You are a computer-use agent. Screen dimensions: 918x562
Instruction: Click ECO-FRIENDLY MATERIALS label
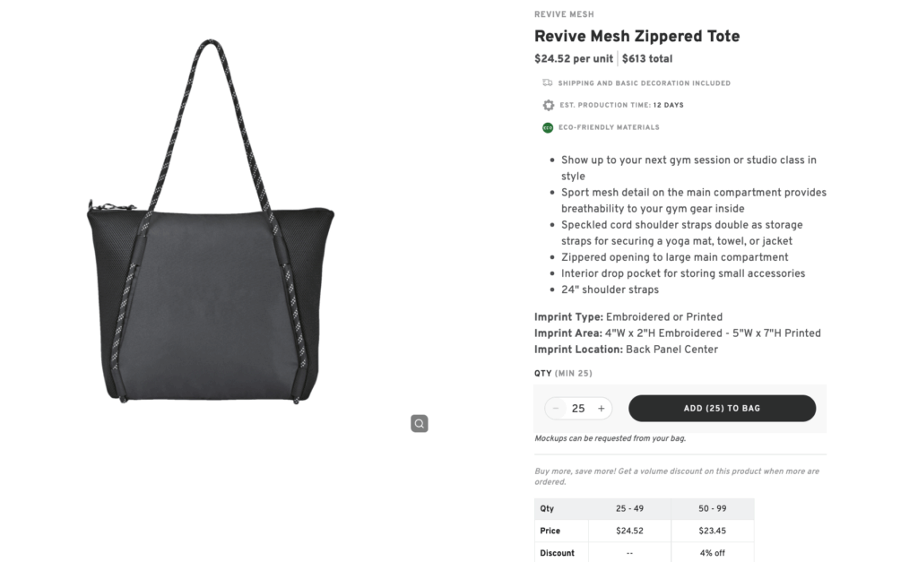(609, 127)
